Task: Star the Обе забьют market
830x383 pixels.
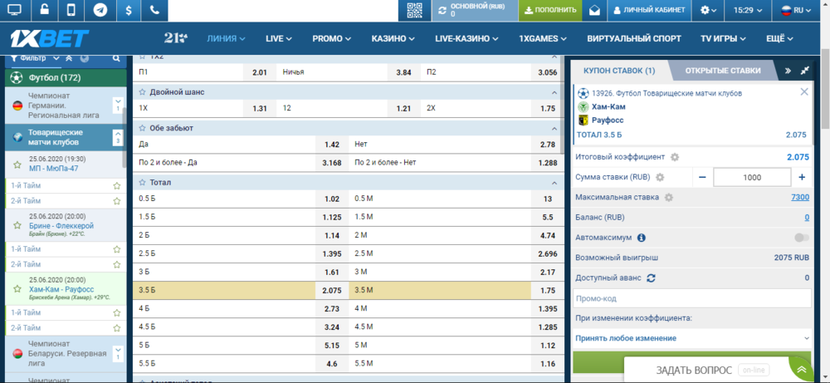Action: point(142,128)
